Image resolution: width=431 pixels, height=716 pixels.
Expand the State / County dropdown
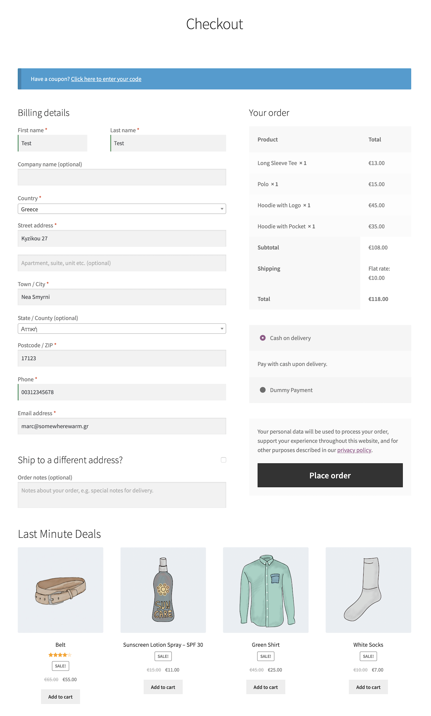point(122,329)
